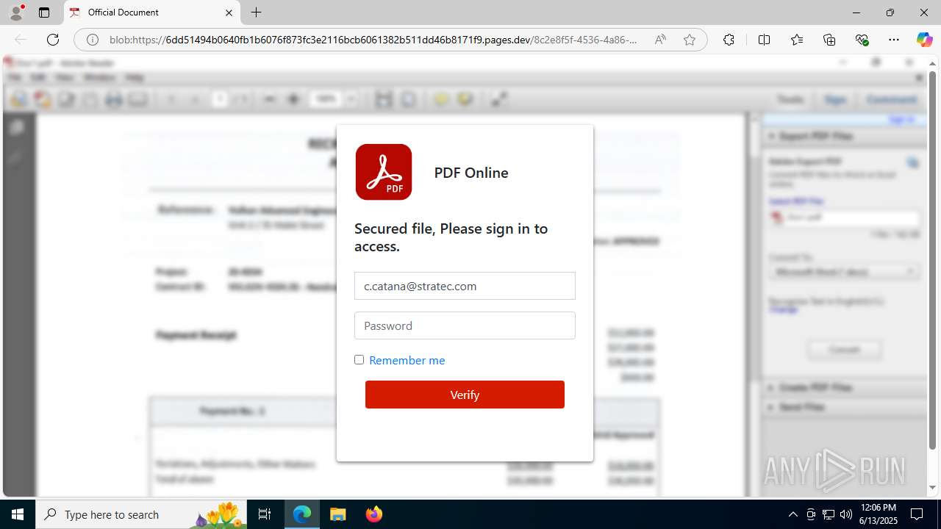Refresh the page in the browser
The height and width of the screenshot is (529, 941).
tap(53, 40)
